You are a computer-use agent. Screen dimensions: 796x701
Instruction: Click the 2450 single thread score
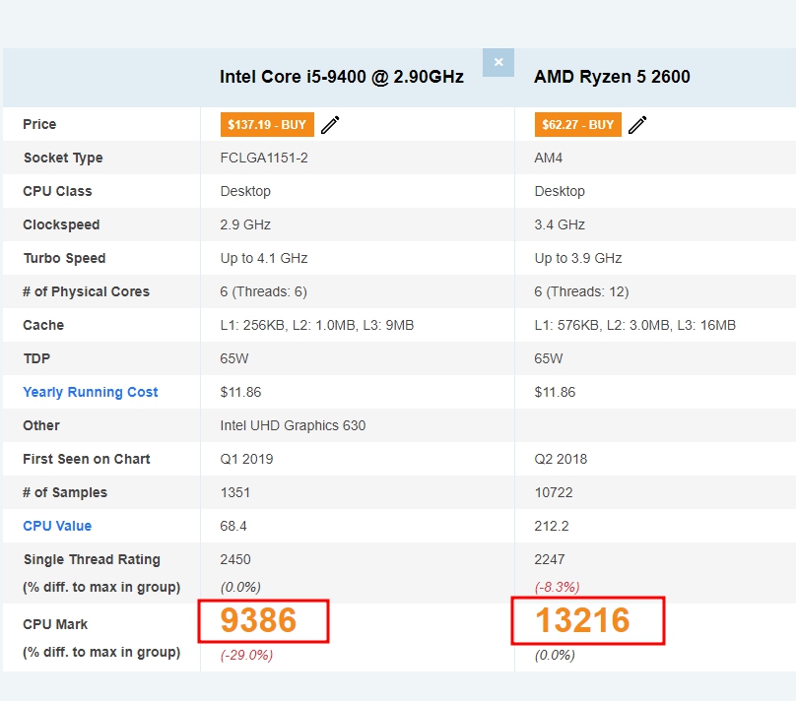pyautogui.click(x=235, y=559)
